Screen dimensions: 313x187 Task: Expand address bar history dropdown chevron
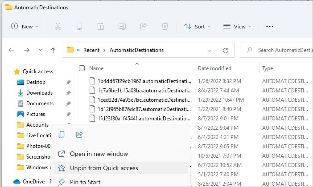pos(209,50)
